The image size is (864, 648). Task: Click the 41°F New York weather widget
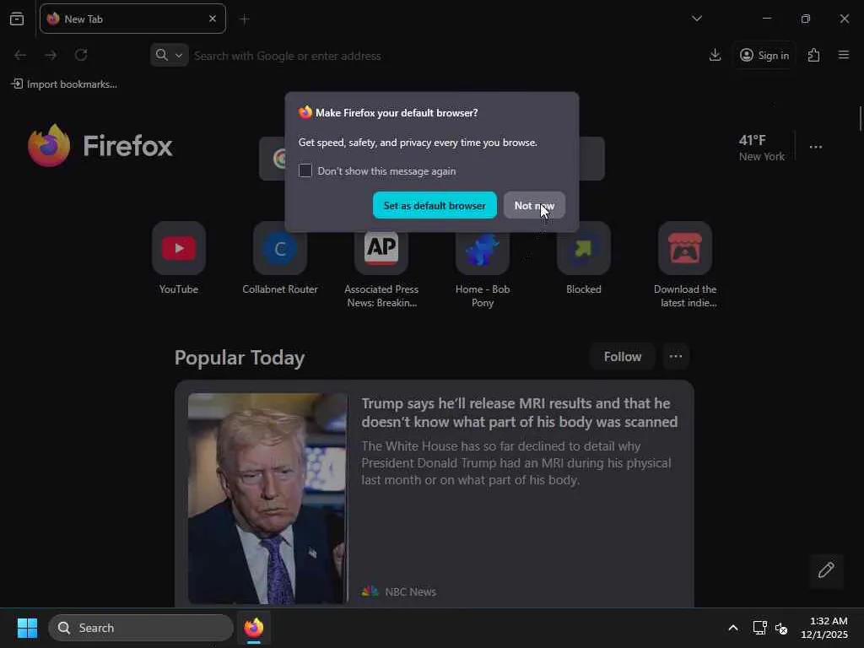(762, 148)
